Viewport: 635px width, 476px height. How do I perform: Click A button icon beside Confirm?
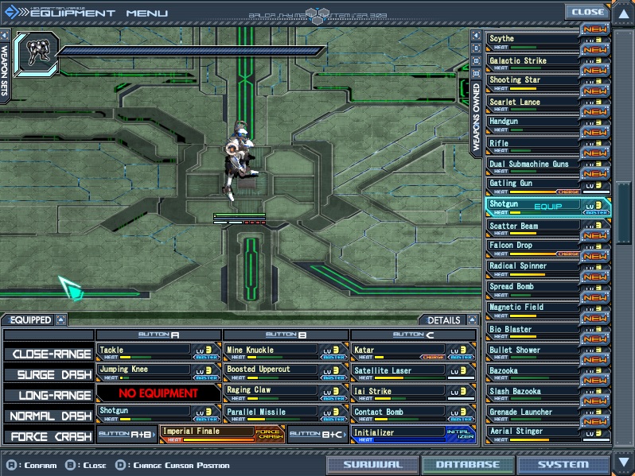tap(11, 465)
